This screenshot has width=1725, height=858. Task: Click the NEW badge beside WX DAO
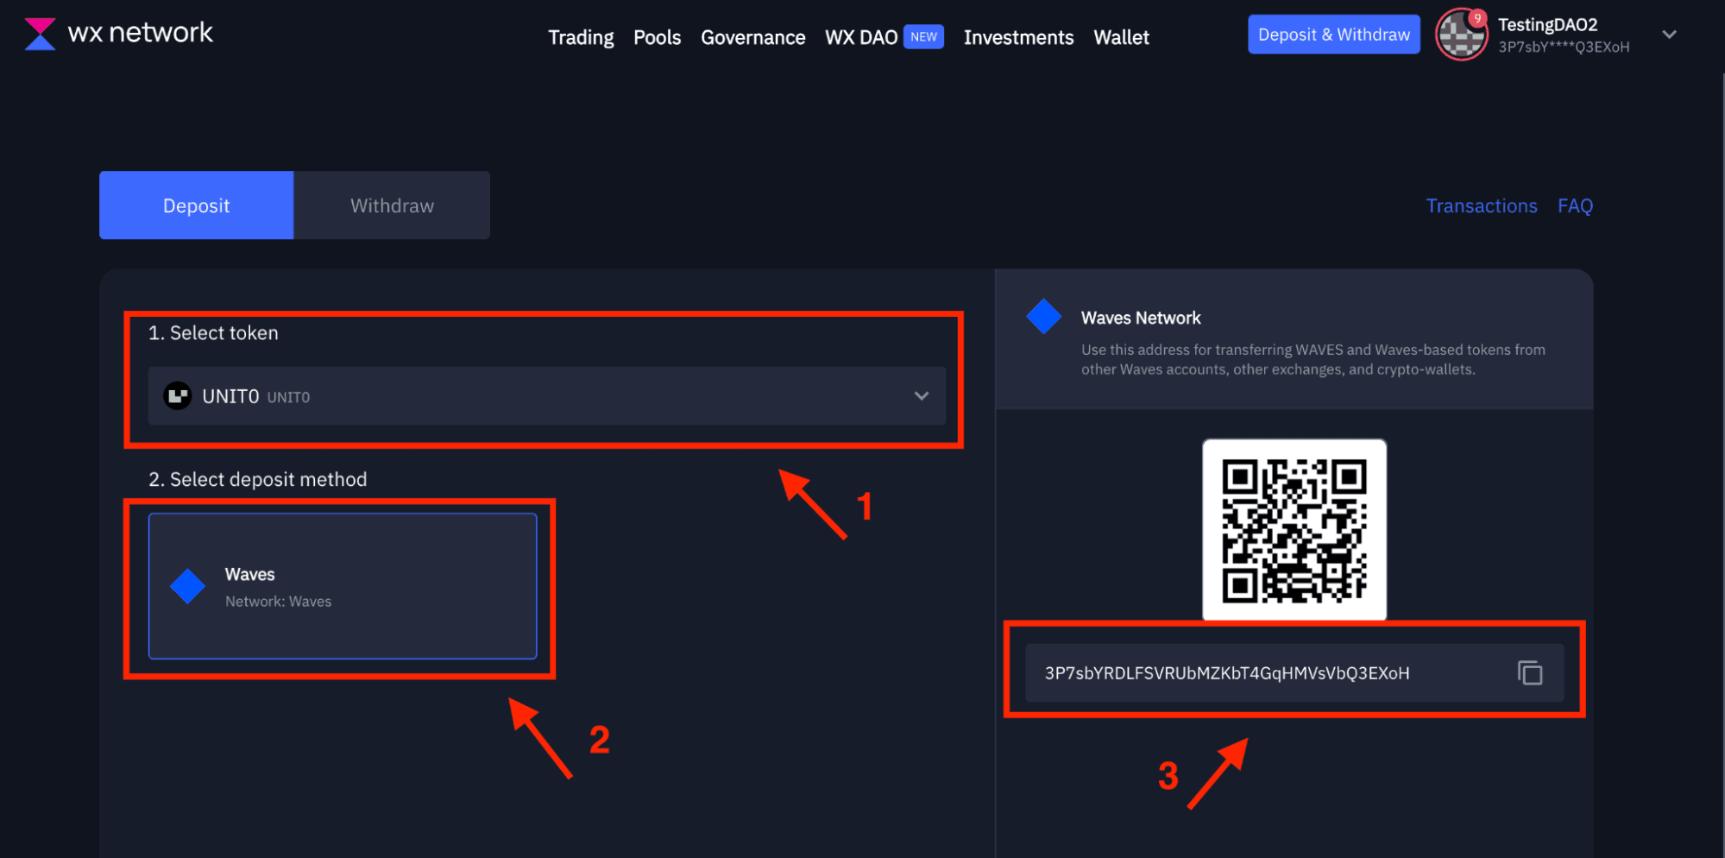[923, 37]
